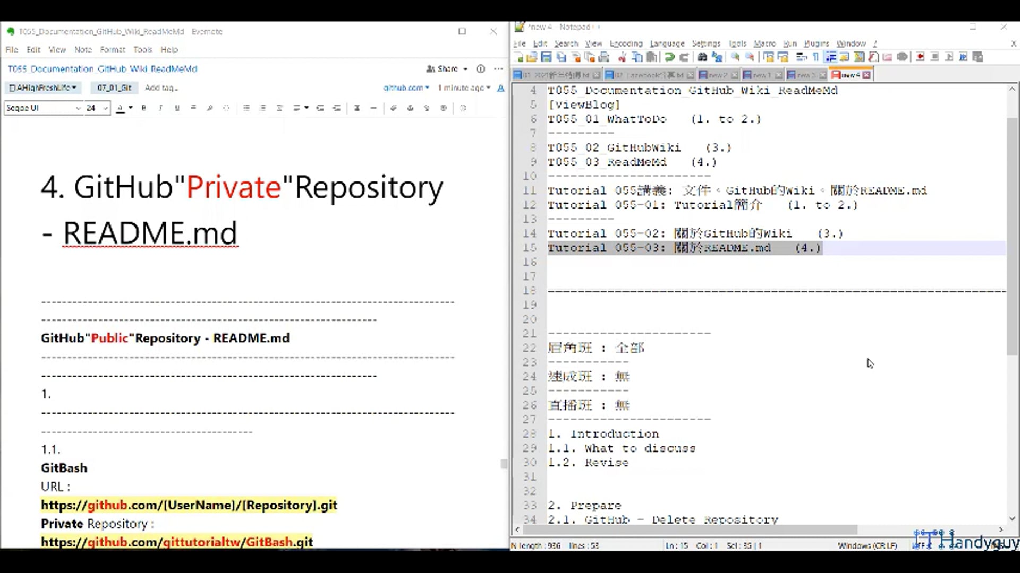This screenshot has height=573, width=1020.
Task: Toggle bold formatting in Evernote
Action: coord(143,108)
